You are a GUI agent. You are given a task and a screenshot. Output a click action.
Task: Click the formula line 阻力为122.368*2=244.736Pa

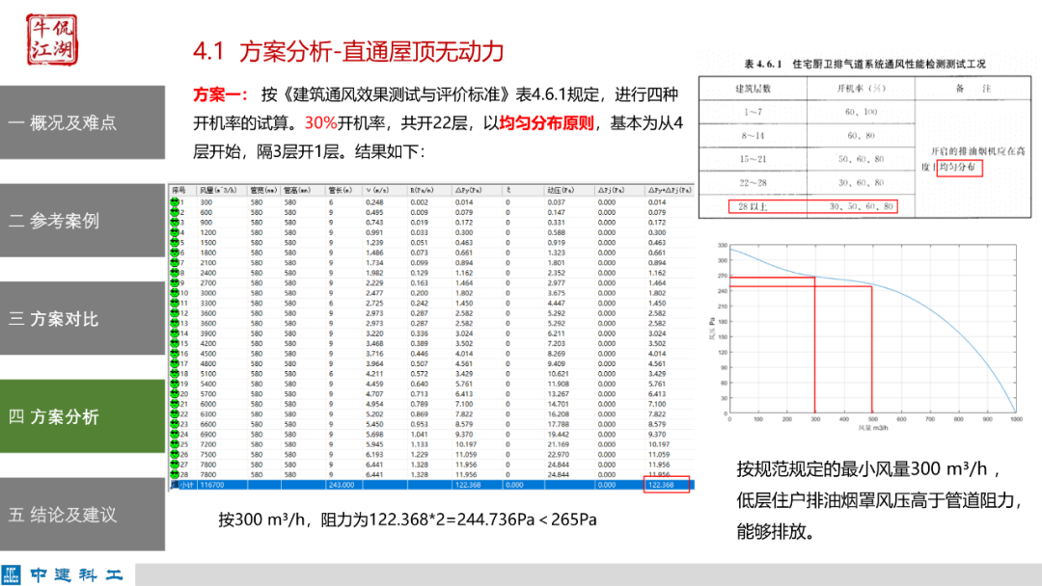click(427, 519)
